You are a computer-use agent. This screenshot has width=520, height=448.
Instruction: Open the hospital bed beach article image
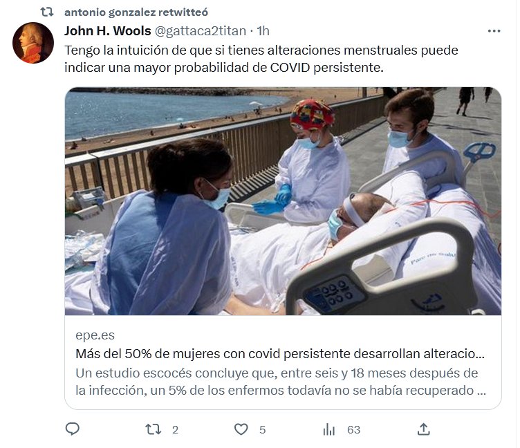point(283,201)
